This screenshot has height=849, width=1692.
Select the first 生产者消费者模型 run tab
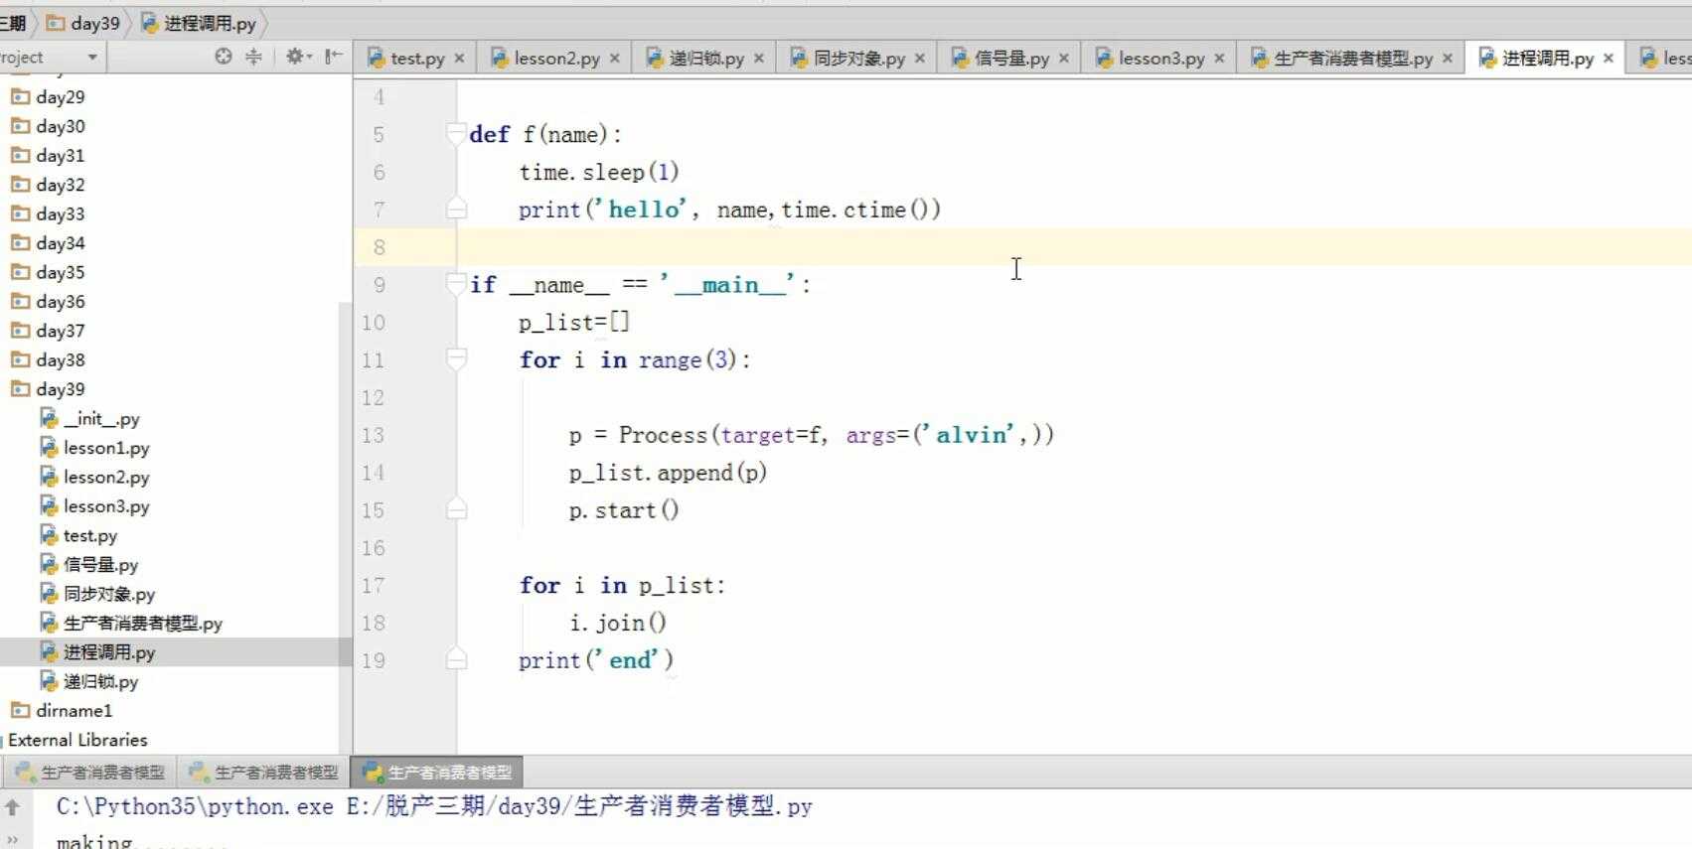tap(91, 772)
